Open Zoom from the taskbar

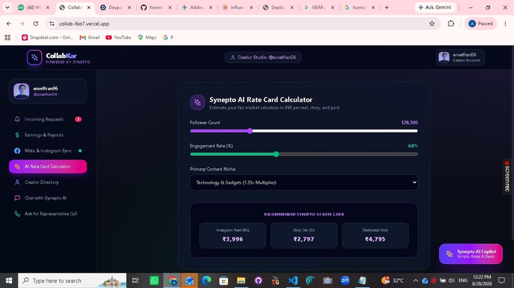tap(345, 280)
